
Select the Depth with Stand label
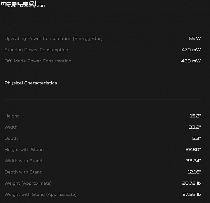(23, 172)
